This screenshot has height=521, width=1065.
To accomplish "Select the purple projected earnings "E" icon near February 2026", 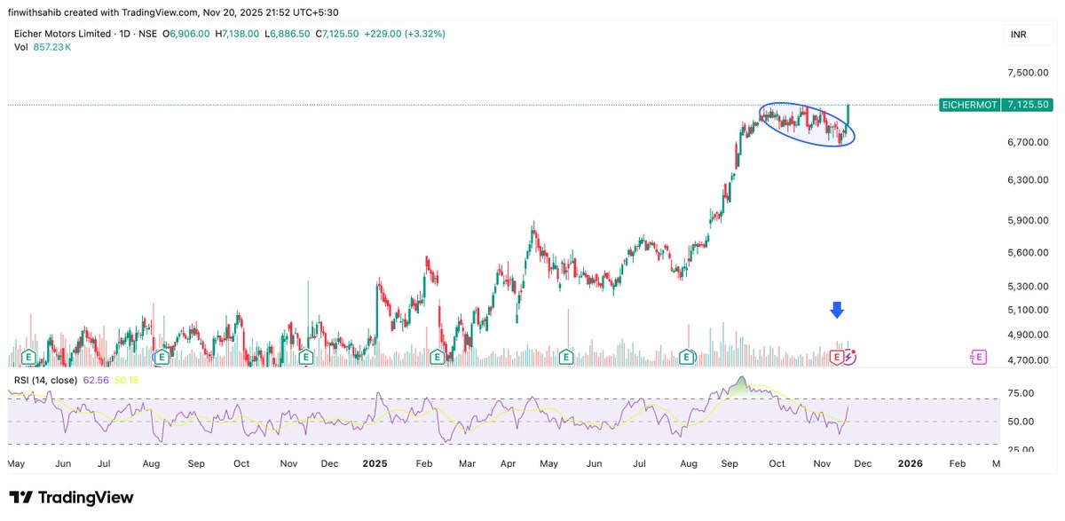I will point(978,355).
